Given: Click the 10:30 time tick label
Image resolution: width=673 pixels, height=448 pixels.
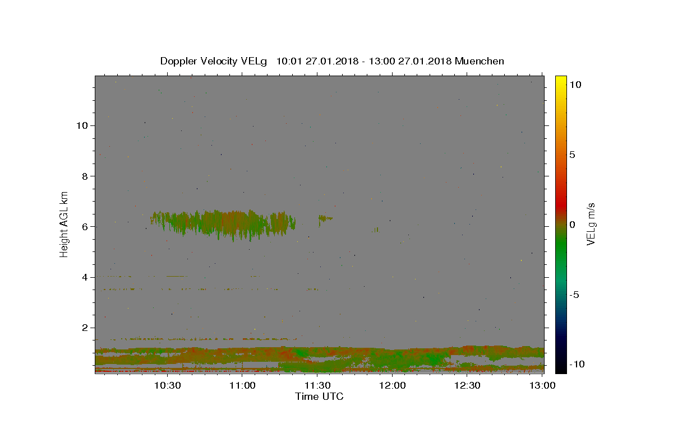Looking at the screenshot, I should [x=167, y=385].
